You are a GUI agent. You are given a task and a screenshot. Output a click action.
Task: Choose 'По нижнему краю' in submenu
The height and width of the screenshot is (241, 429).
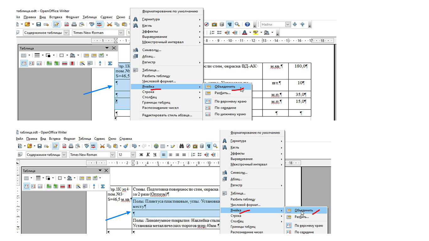pos(230,114)
